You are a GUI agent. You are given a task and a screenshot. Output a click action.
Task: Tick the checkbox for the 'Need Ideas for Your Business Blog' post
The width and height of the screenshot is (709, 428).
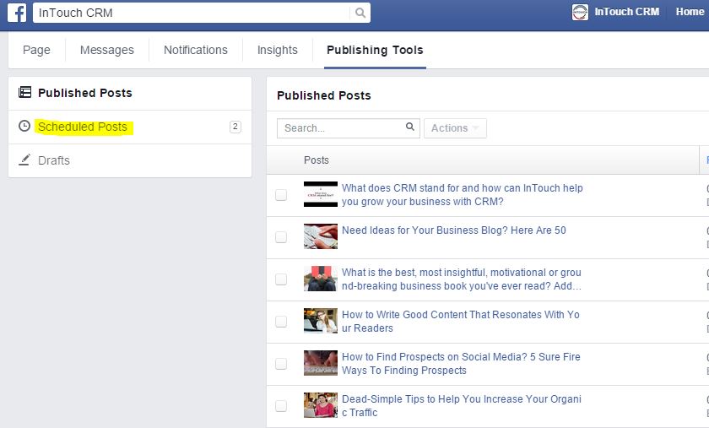pos(281,237)
